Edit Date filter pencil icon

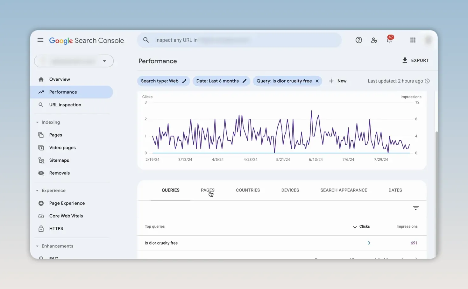[245, 81]
